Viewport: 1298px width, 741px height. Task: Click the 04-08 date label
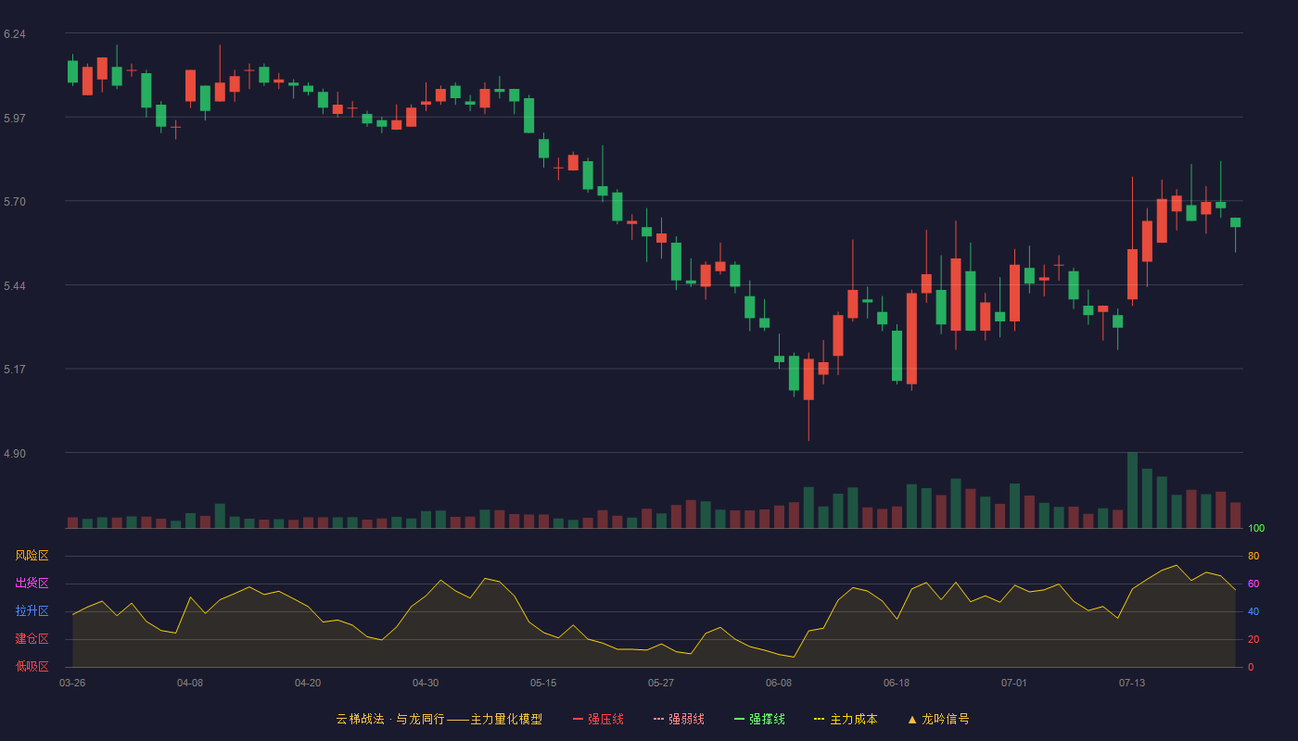pos(190,683)
